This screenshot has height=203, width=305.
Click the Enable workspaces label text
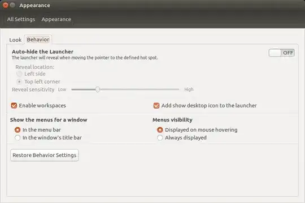(x=42, y=106)
